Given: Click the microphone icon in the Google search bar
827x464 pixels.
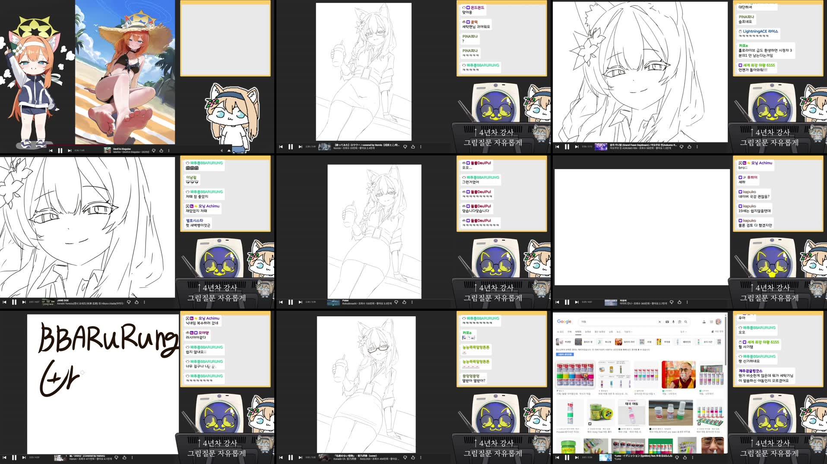Looking at the screenshot, I should (x=673, y=322).
